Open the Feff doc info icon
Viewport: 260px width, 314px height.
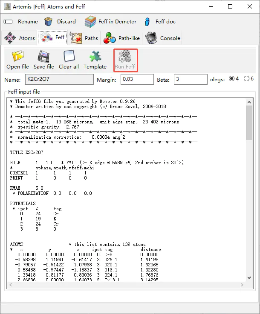[147, 22]
